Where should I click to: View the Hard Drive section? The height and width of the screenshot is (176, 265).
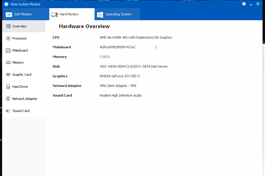click(x=24, y=87)
